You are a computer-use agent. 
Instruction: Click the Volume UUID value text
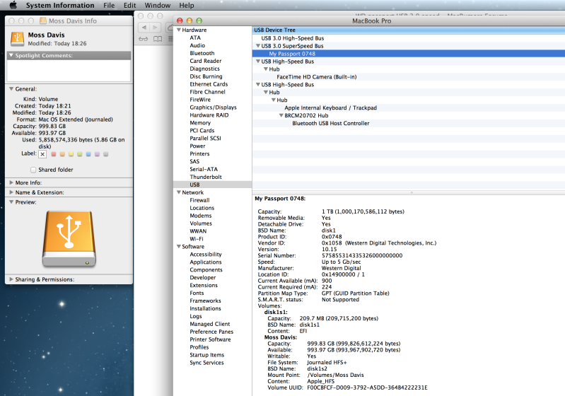(367, 388)
